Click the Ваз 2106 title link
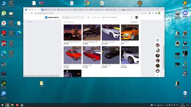This screenshot has height=107, width=191. (66, 65)
